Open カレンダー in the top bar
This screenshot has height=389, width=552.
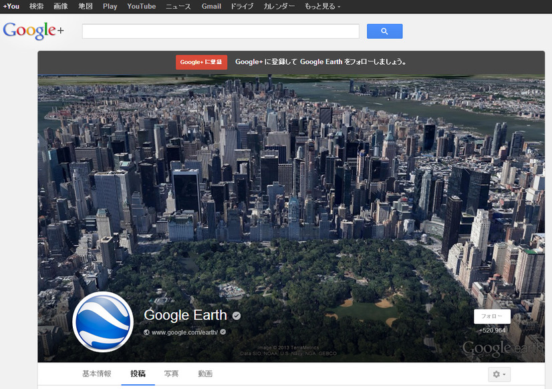tap(279, 6)
